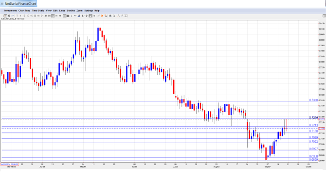The height and width of the screenshot is (183, 326).
Task: Click the horizontal shift arrows icon
Action: pos(75,16)
